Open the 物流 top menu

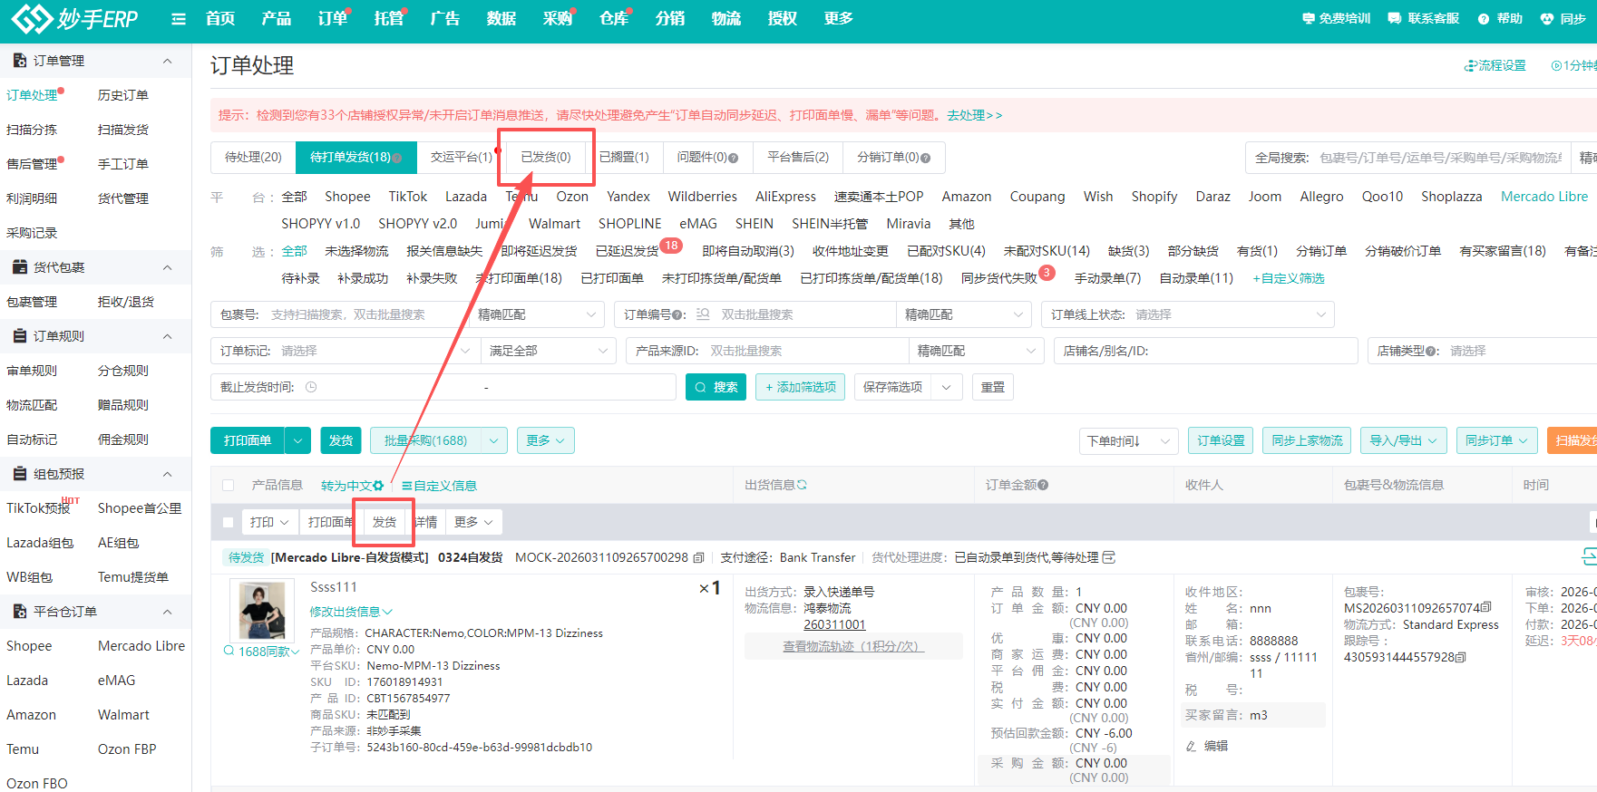(x=726, y=19)
